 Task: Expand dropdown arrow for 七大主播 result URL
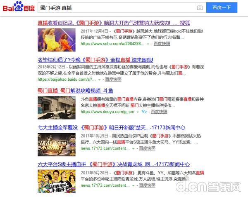134,149
